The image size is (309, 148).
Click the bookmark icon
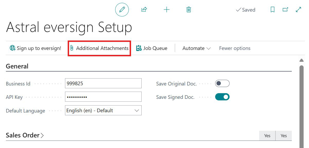272,10
